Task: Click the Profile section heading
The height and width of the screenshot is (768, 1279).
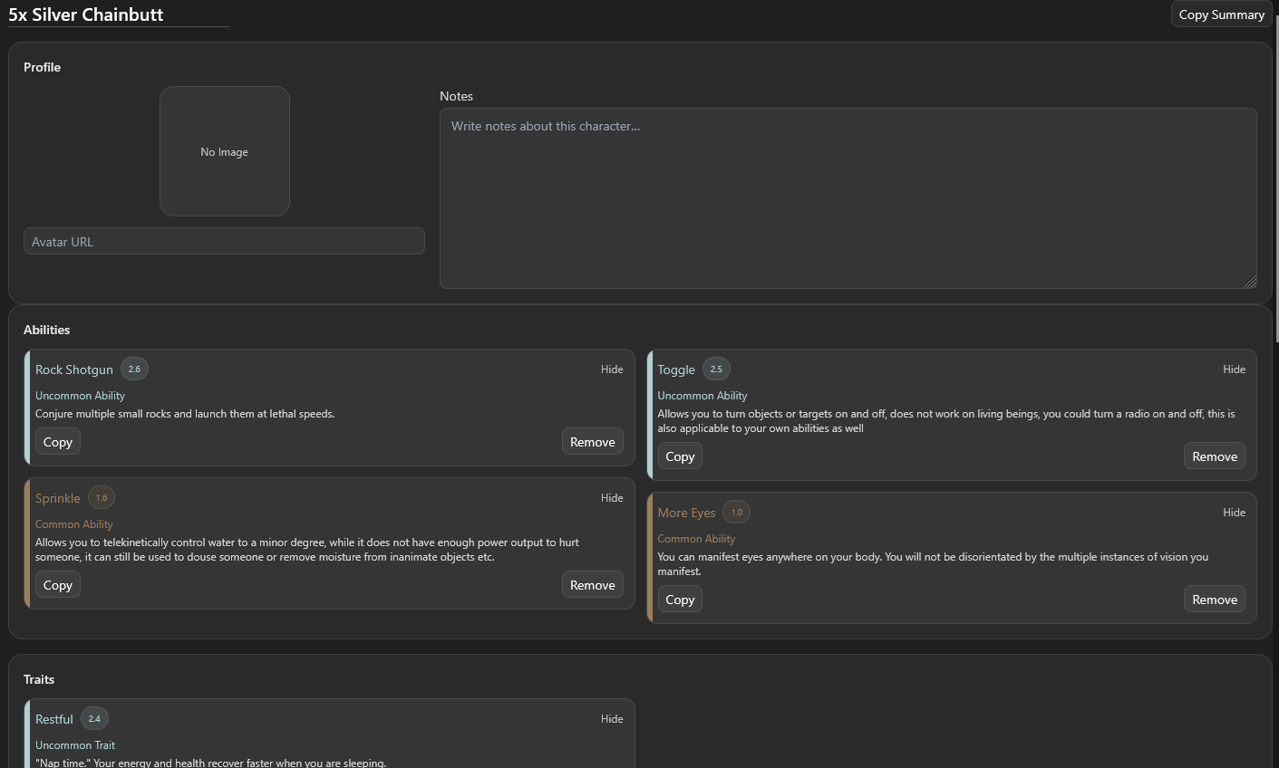Action: (43, 67)
